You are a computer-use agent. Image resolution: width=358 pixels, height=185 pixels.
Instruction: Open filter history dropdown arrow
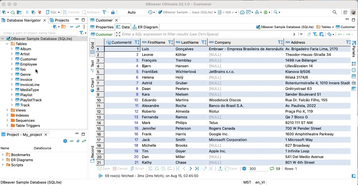click(301, 34)
